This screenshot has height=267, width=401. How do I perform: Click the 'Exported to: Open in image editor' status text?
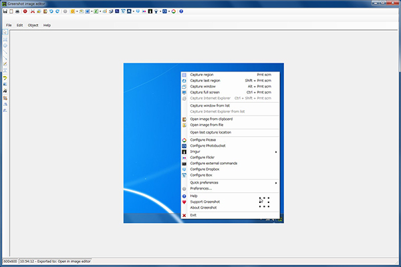(x=64, y=261)
